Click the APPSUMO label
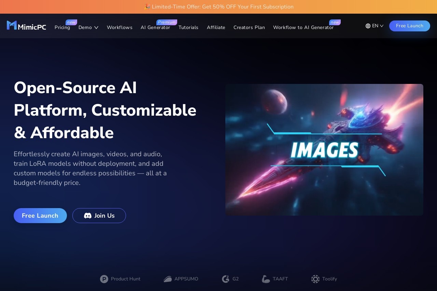437x291 pixels. pyautogui.click(x=186, y=279)
